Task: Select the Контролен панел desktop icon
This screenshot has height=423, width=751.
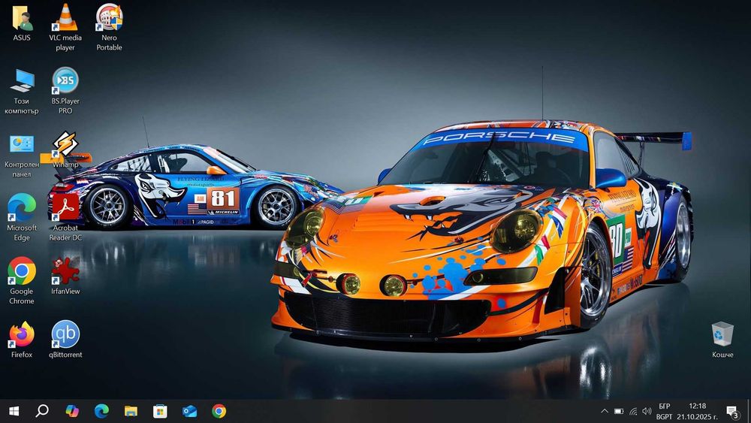Action: pyautogui.click(x=22, y=144)
